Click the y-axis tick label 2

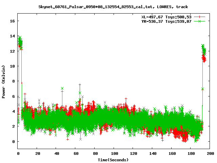[x=14, y=126]
